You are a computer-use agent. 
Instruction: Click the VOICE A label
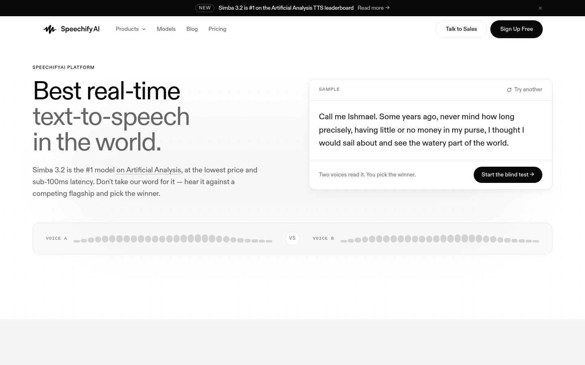[56, 238]
